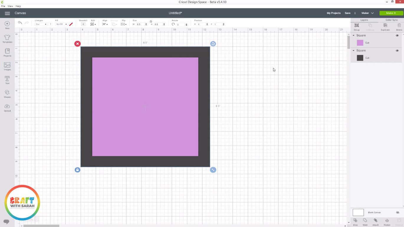404x227 pixels.
Task: Open the Linetype dropdown
Action: (41, 24)
